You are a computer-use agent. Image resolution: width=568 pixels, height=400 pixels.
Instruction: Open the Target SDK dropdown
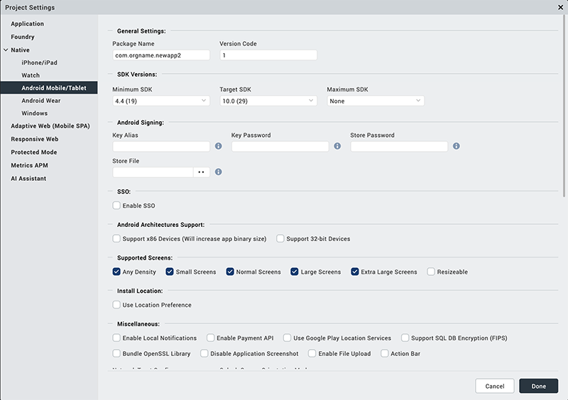(x=268, y=101)
